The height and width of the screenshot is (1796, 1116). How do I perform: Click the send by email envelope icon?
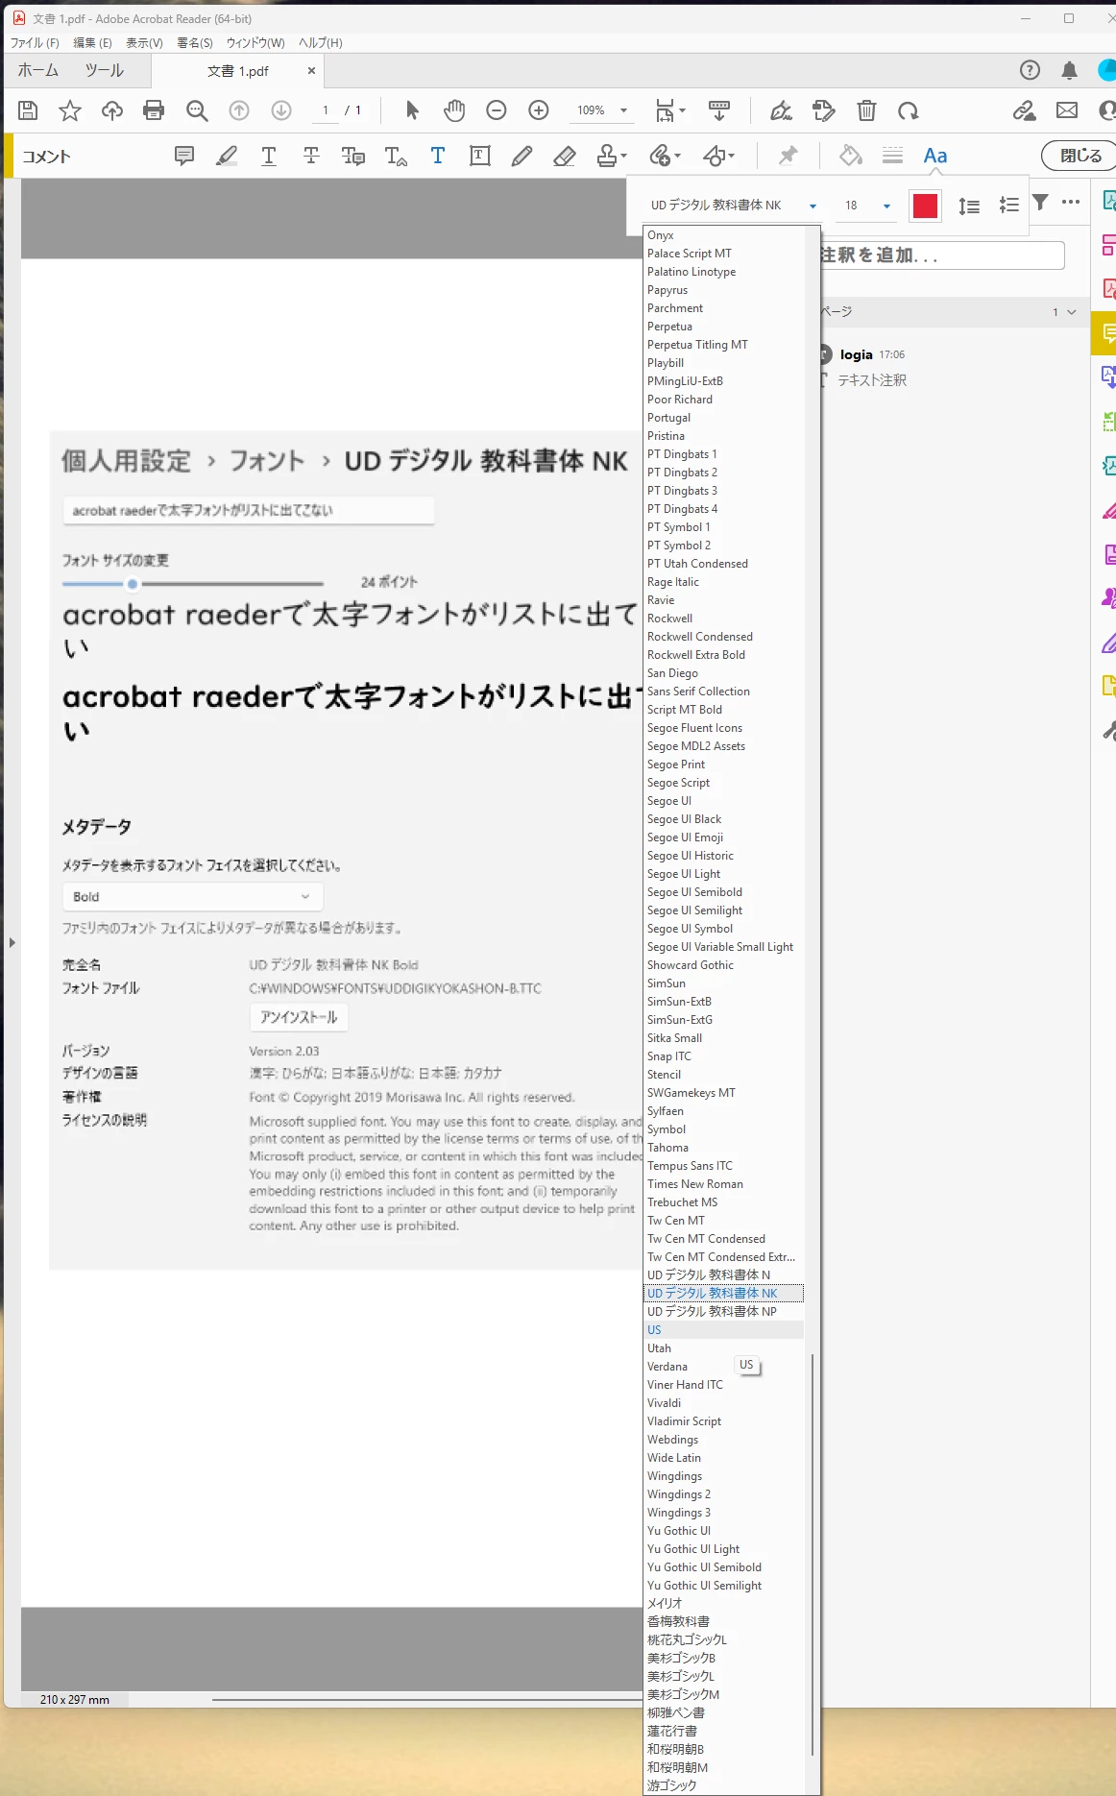tap(1067, 110)
